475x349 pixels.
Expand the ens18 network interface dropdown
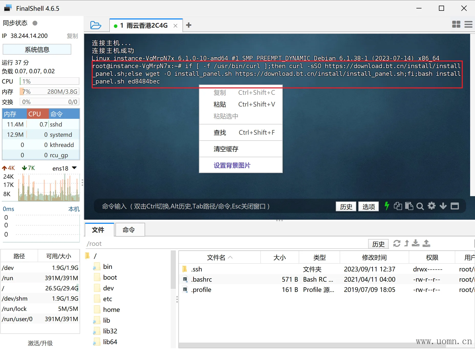click(74, 168)
